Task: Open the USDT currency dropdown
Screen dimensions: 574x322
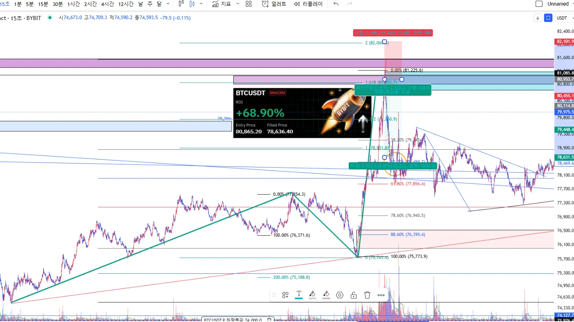Action: [x=564, y=18]
